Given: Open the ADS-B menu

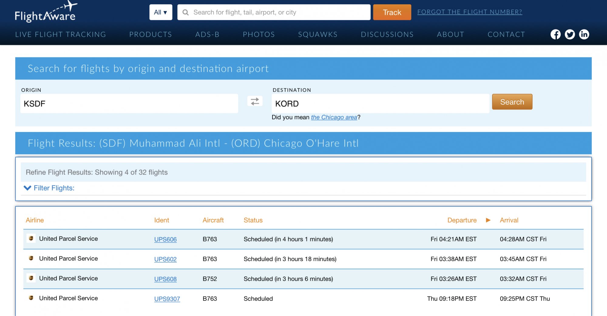Looking at the screenshot, I should pyautogui.click(x=207, y=34).
